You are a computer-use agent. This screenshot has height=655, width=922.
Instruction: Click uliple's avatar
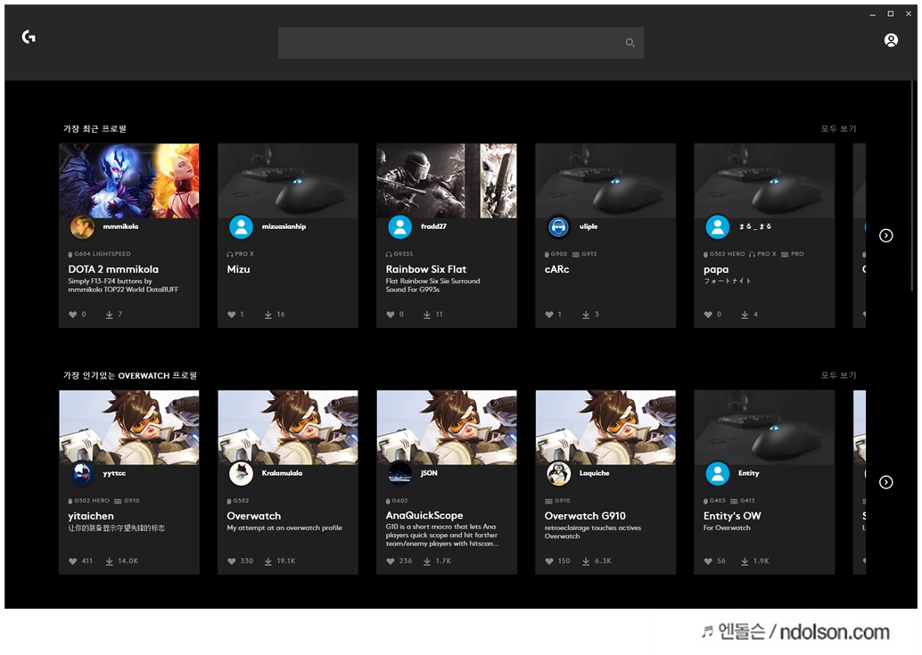tap(558, 226)
